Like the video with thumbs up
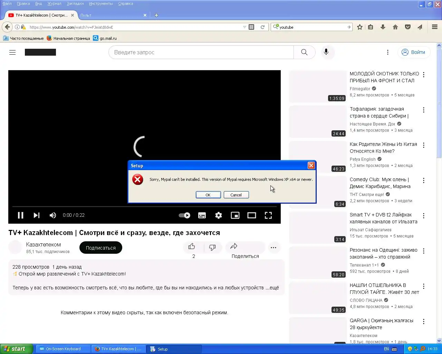Screen dimensions: 442x354 192,247
